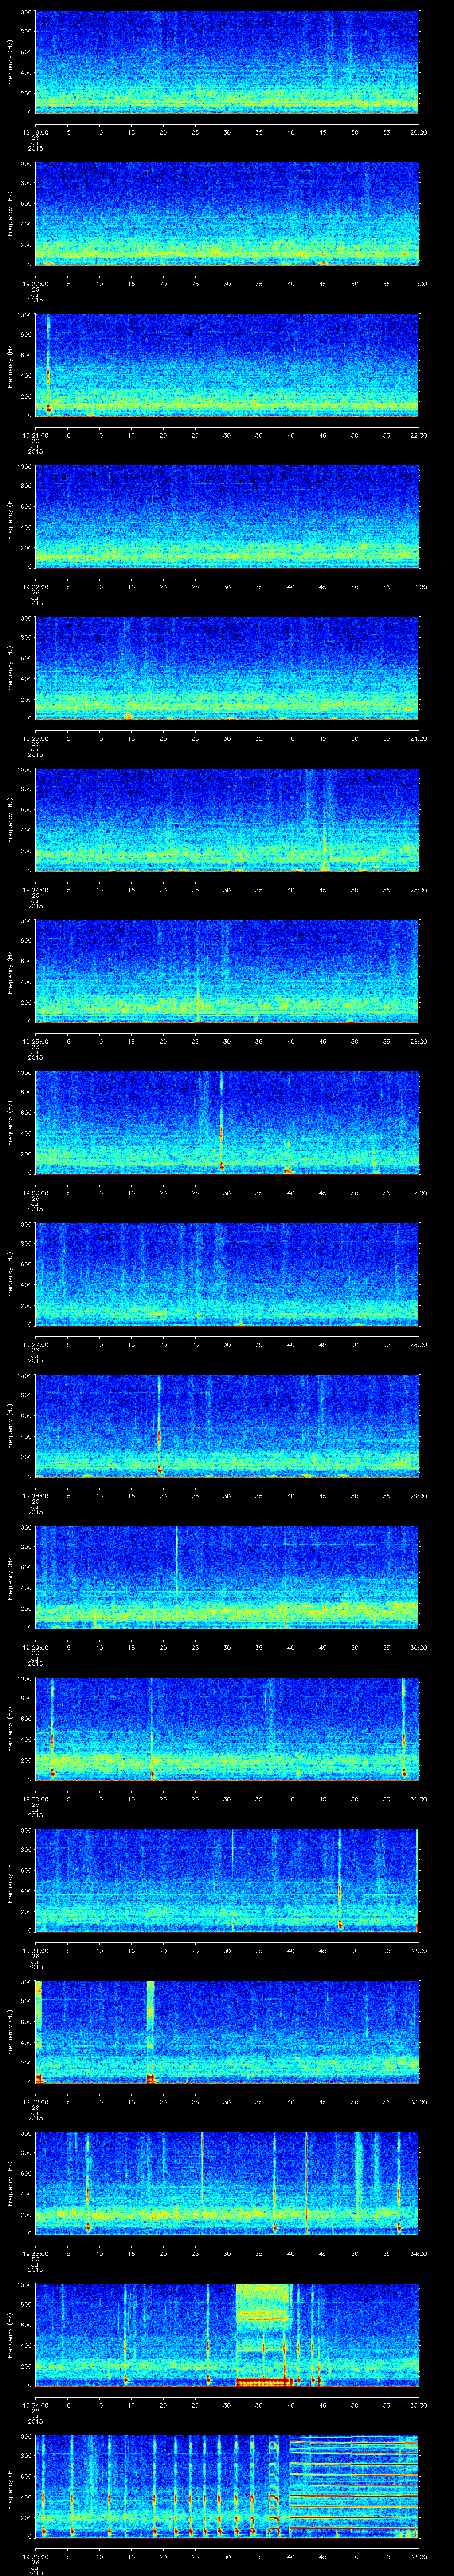454x2576 pixels.
Task: Click the 19:25:00 start time label
Action: [35, 1041]
